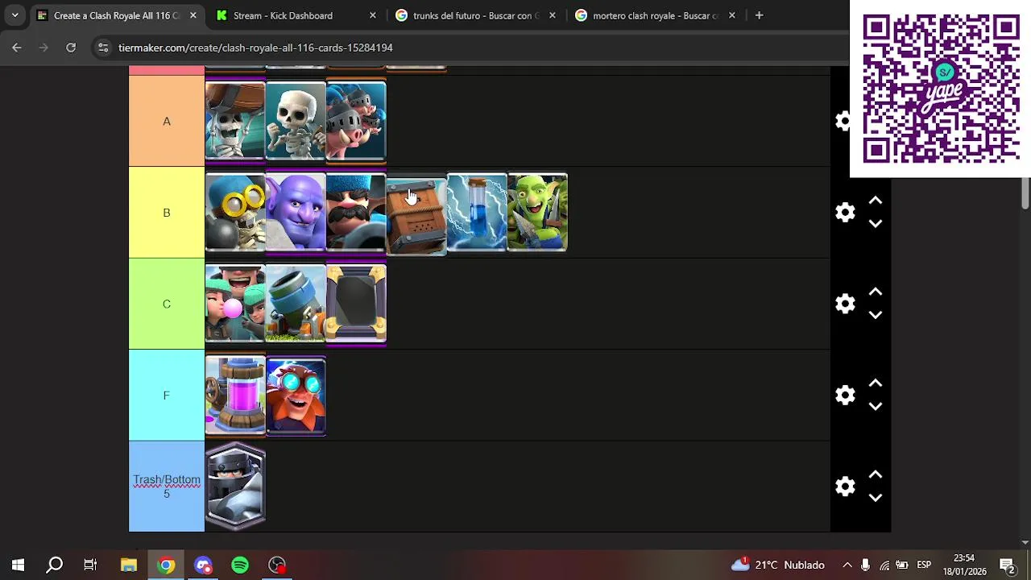The image size is (1031, 580).
Task: Open settings gear for Trash/Bottom 5 row
Action: point(845,486)
